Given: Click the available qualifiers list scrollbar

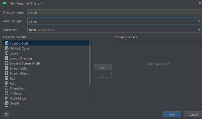Looking at the screenshot, I should click(x=90, y=63).
